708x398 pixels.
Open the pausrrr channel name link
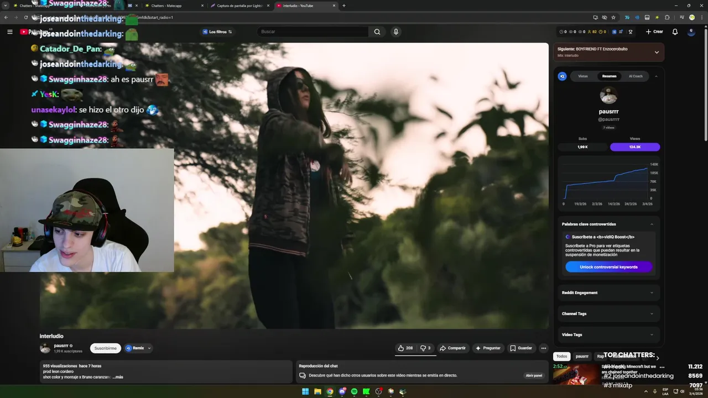61,345
